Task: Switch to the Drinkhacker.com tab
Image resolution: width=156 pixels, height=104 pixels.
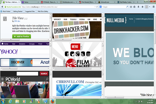Action: 68,2
